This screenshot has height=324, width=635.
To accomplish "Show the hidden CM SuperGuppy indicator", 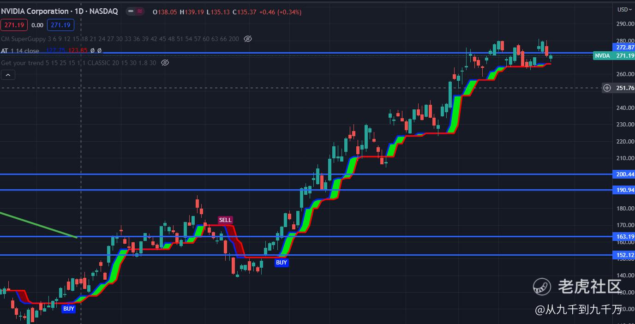I will pyautogui.click(x=248, y=39).
